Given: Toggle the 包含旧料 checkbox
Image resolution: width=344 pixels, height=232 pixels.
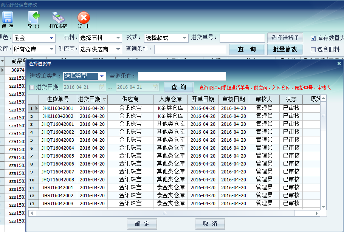Looking at the screenshot, I should click(313, 49).
